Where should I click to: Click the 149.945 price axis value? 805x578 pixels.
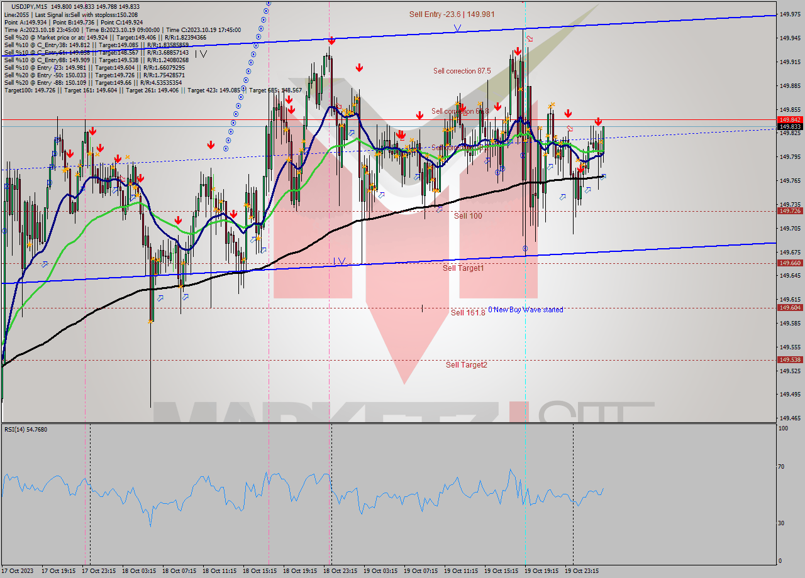tap(790, 38)
